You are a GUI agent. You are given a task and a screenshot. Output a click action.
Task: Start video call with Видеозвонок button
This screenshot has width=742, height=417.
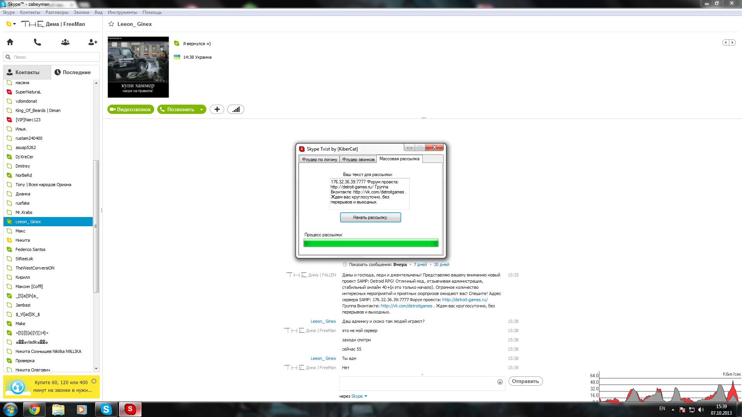(x=131, y=110)
